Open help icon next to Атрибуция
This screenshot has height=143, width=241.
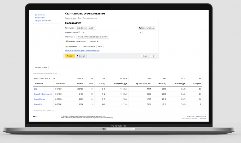click(x=74, y=37)
